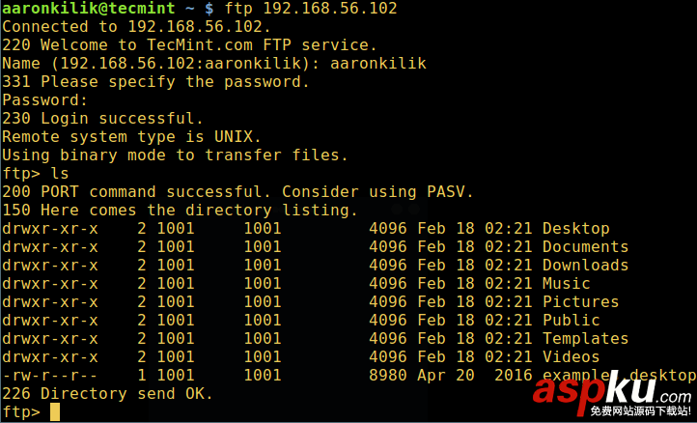Click the "Password:" prompt line
This screenshot has width=697, height=423.
(45, 100)
